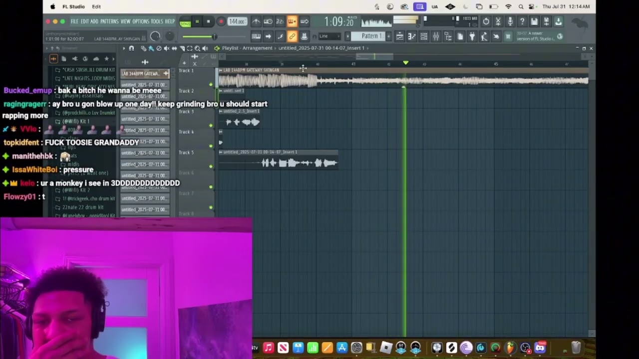Select the Track 5 audio clip
Image resolution: width=639 pixels, height=359 pixels.
point(279,160)
